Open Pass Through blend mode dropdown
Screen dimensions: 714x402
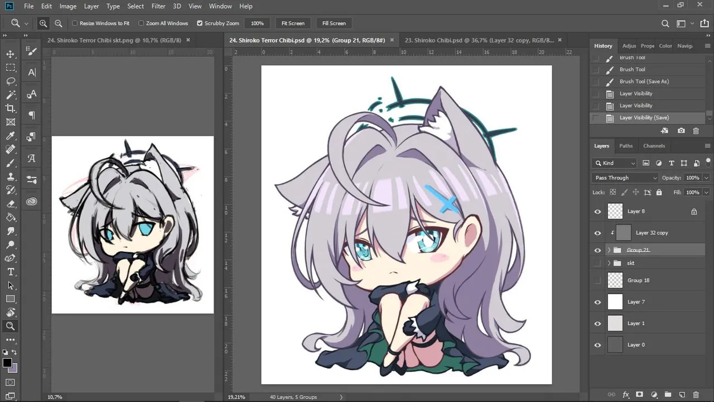pyautogui.click(x=625, y=178)
